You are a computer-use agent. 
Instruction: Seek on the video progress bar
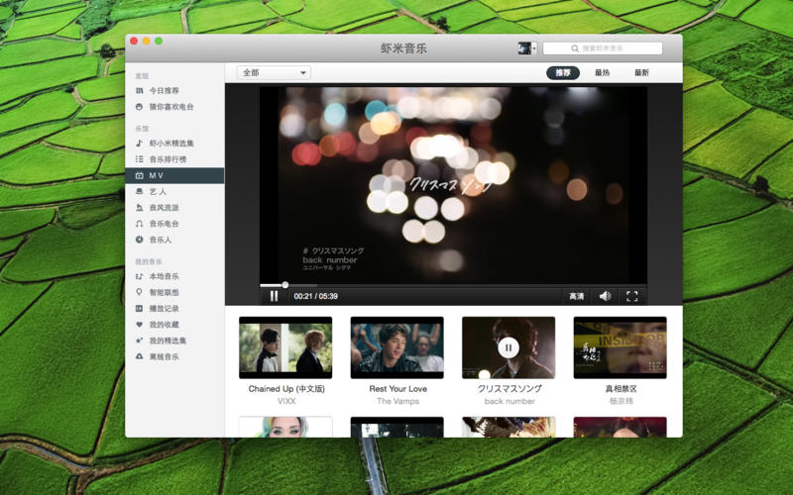coord(453,285)
